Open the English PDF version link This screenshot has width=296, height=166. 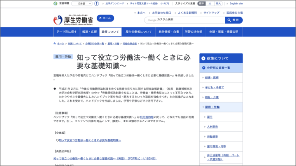tap(105, 159)
